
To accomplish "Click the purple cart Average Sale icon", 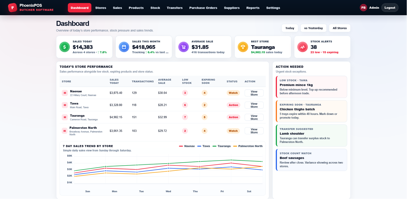I will coord(183,47).
